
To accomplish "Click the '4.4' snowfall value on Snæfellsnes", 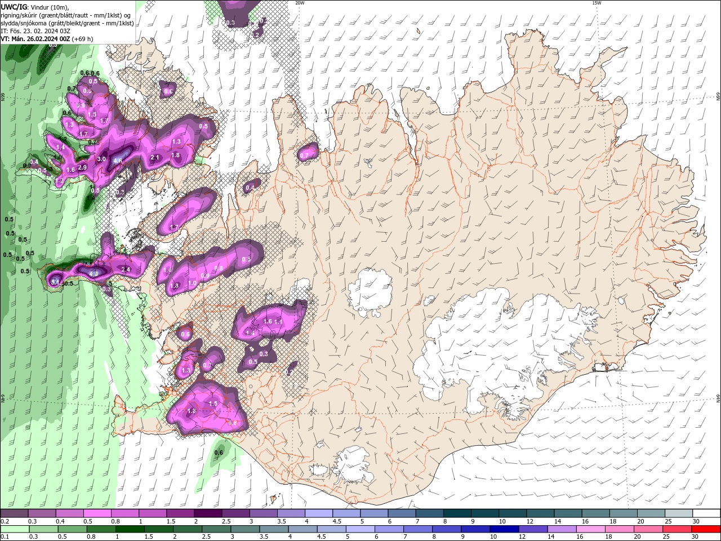I will [x=94, y=274].
